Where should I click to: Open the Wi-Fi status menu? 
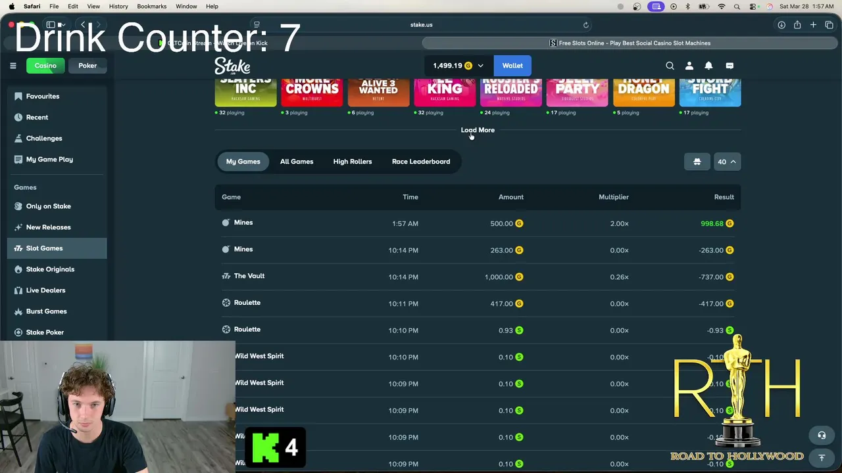721,7
